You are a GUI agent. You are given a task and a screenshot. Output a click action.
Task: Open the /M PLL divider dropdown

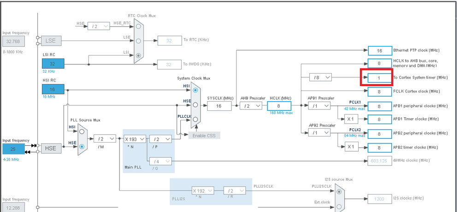(105, 138)
